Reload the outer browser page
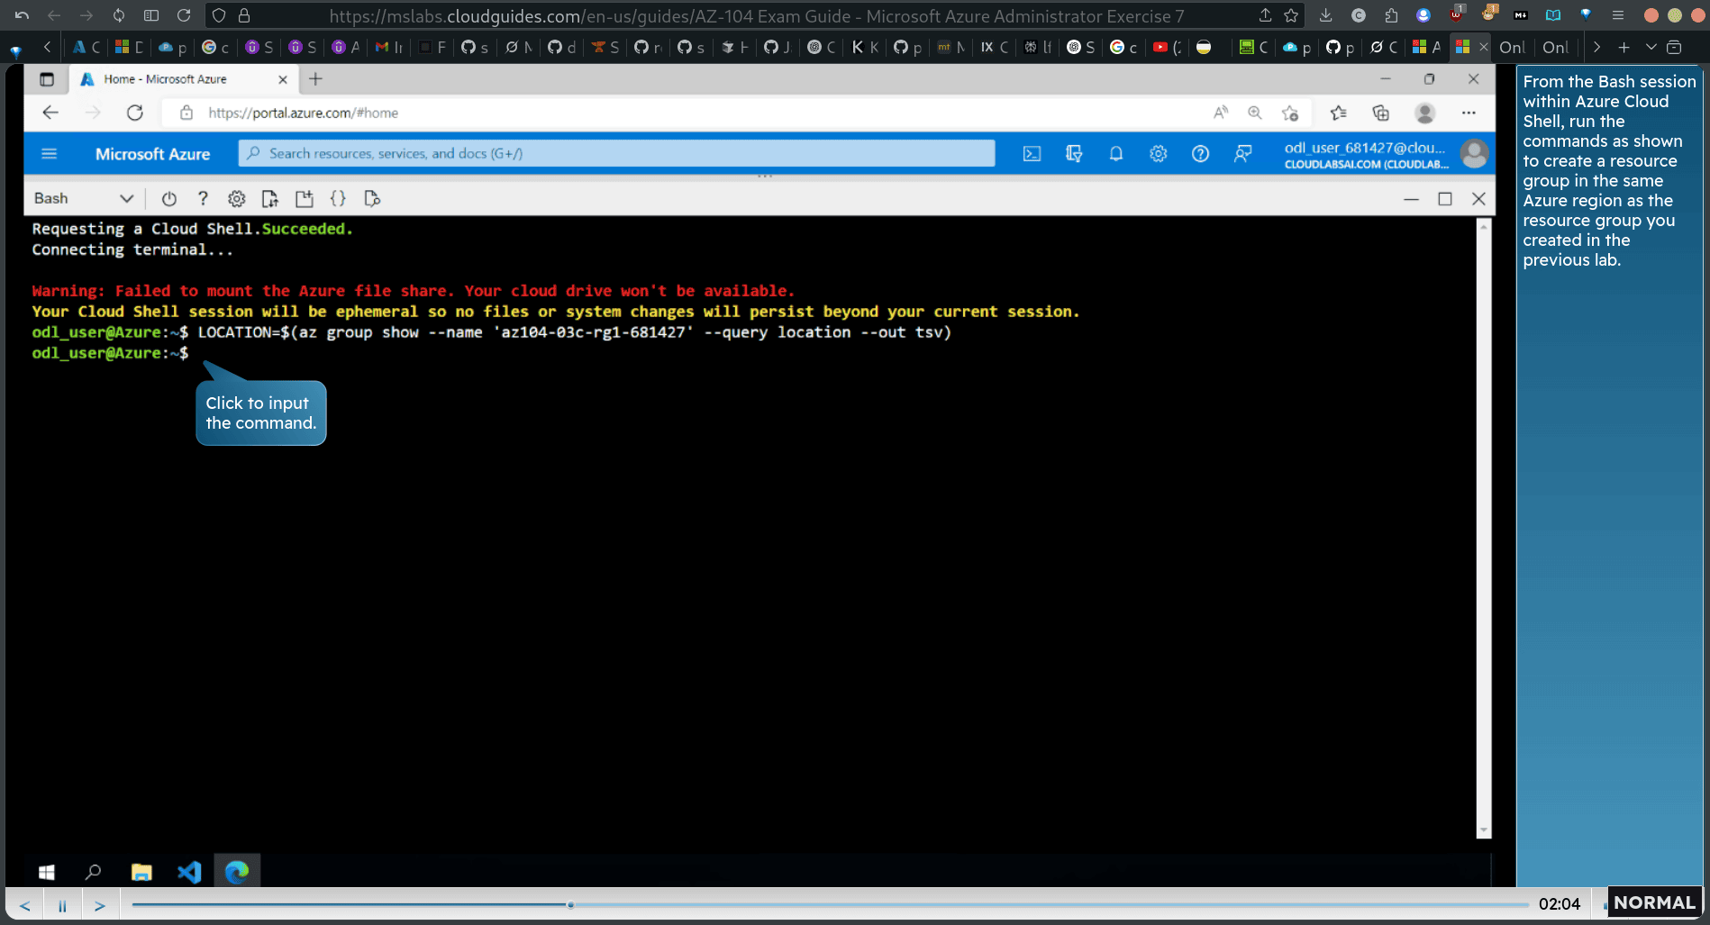Image resolution: width=1710 pixels, height=925 pixels. tap(184, 15)
